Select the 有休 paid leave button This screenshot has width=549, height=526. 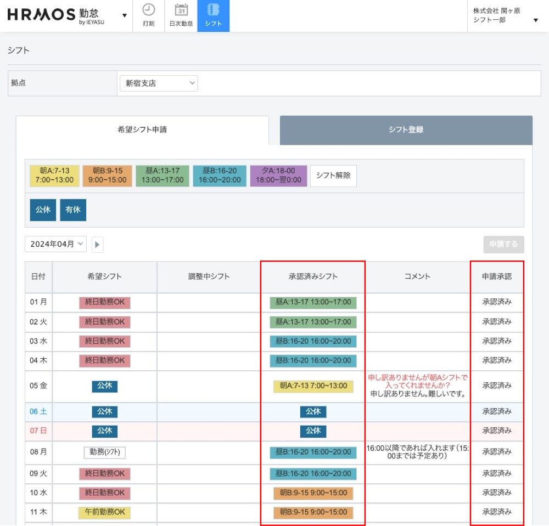click(x=73, y=210)
